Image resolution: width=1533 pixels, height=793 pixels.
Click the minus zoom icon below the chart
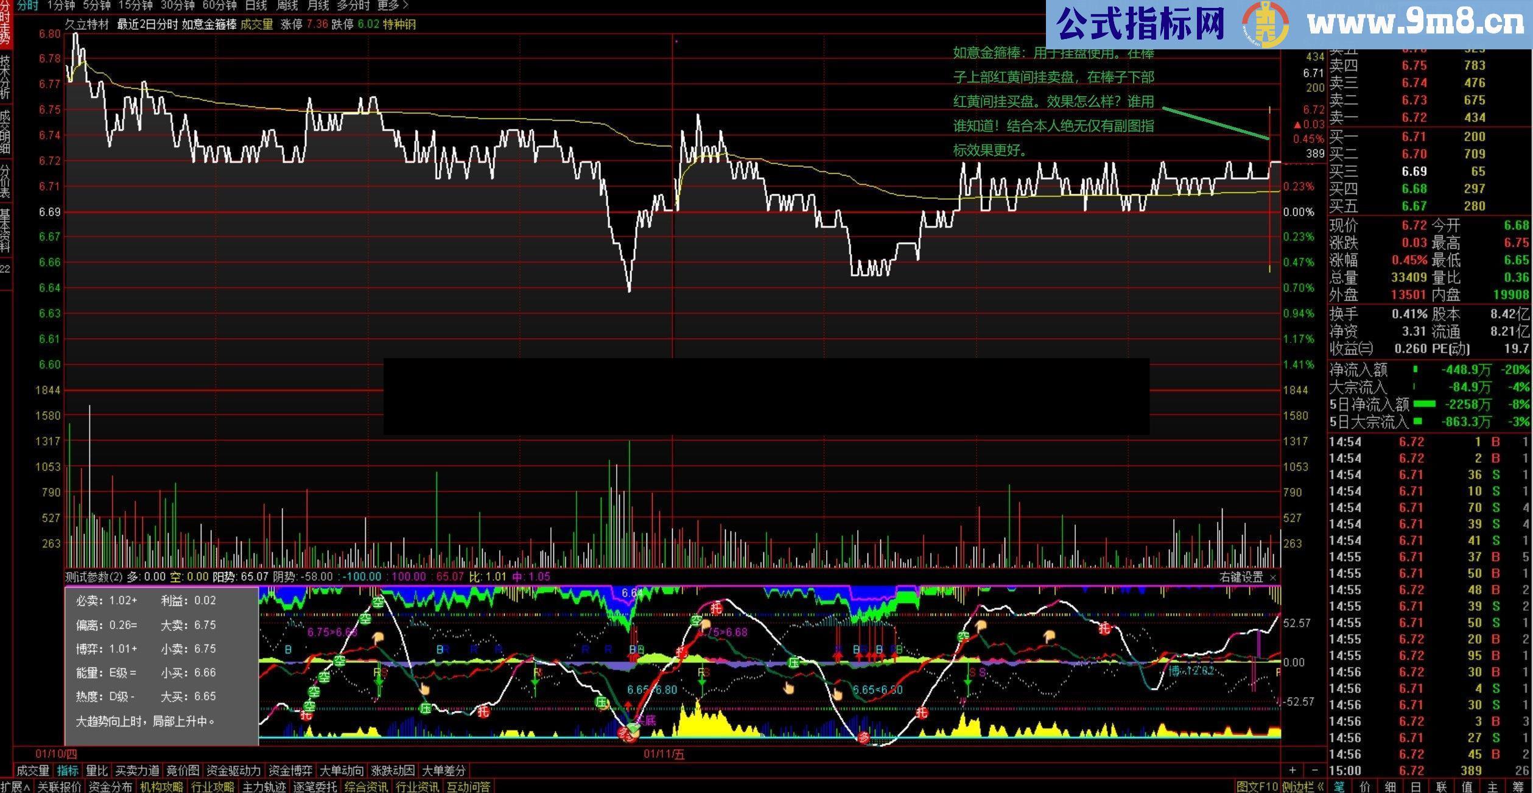tap(1314, 770)
